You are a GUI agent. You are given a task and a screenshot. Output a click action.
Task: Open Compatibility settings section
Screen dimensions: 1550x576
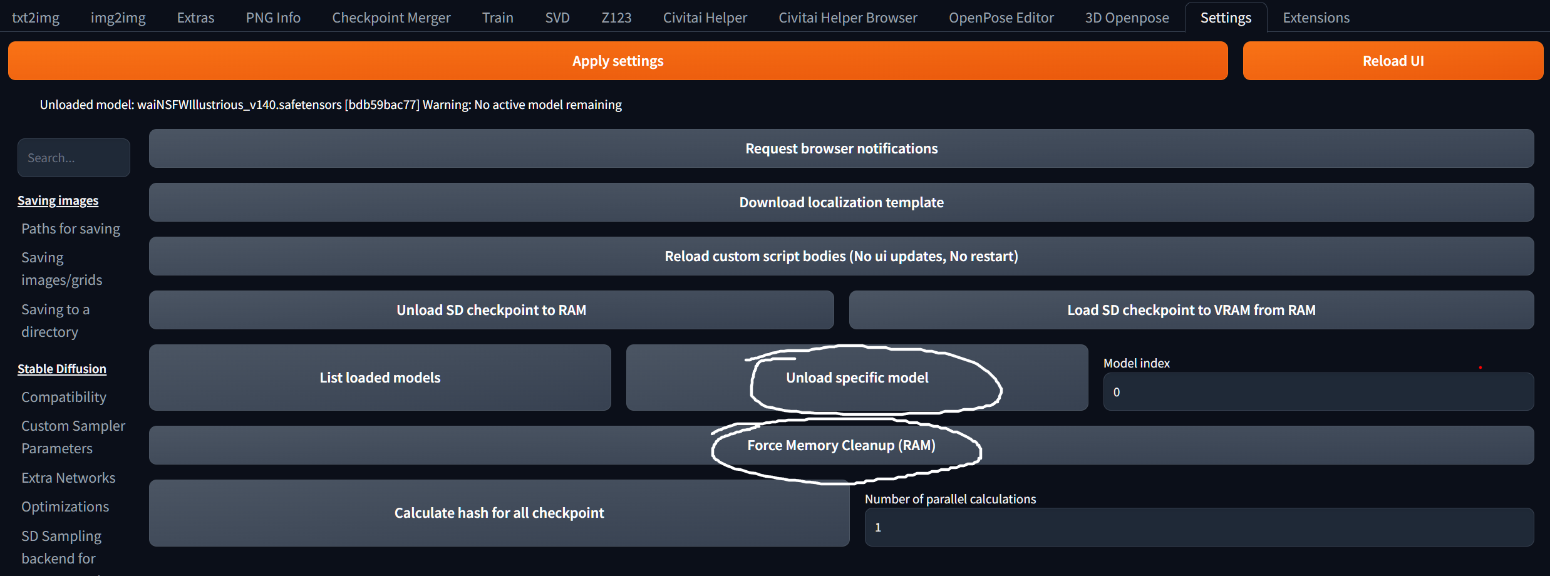point(64,397)
